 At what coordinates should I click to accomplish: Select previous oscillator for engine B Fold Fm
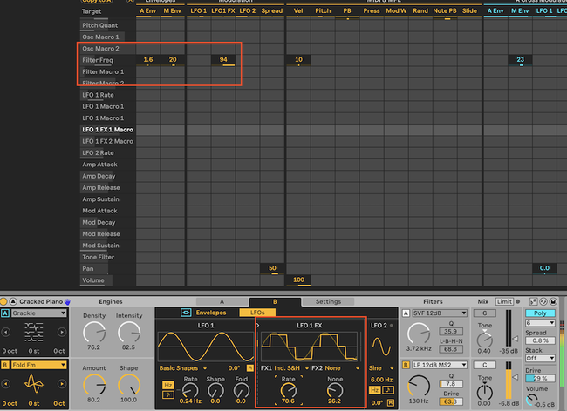pos(6,384)
